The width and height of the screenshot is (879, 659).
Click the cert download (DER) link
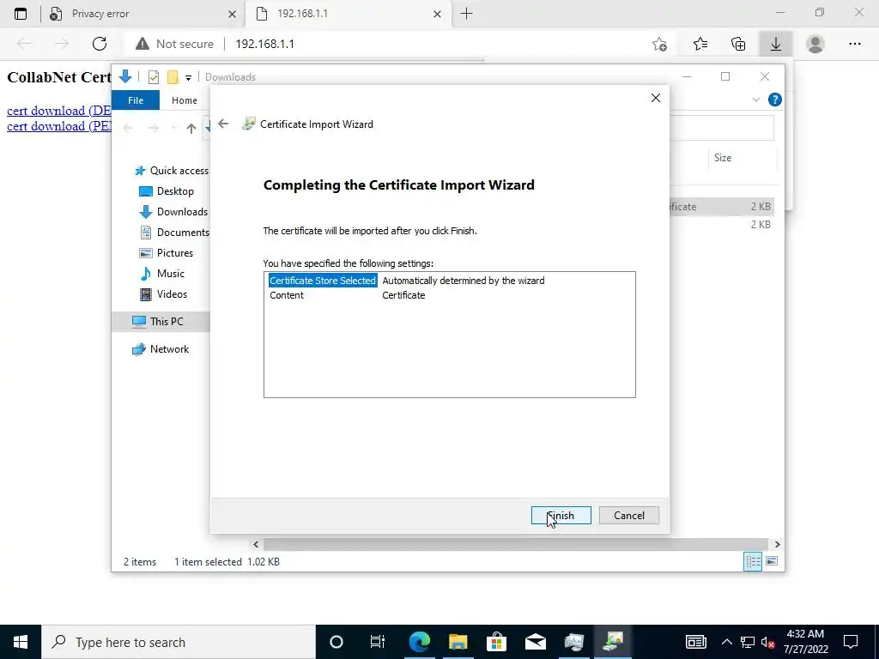tap(59, 111)
